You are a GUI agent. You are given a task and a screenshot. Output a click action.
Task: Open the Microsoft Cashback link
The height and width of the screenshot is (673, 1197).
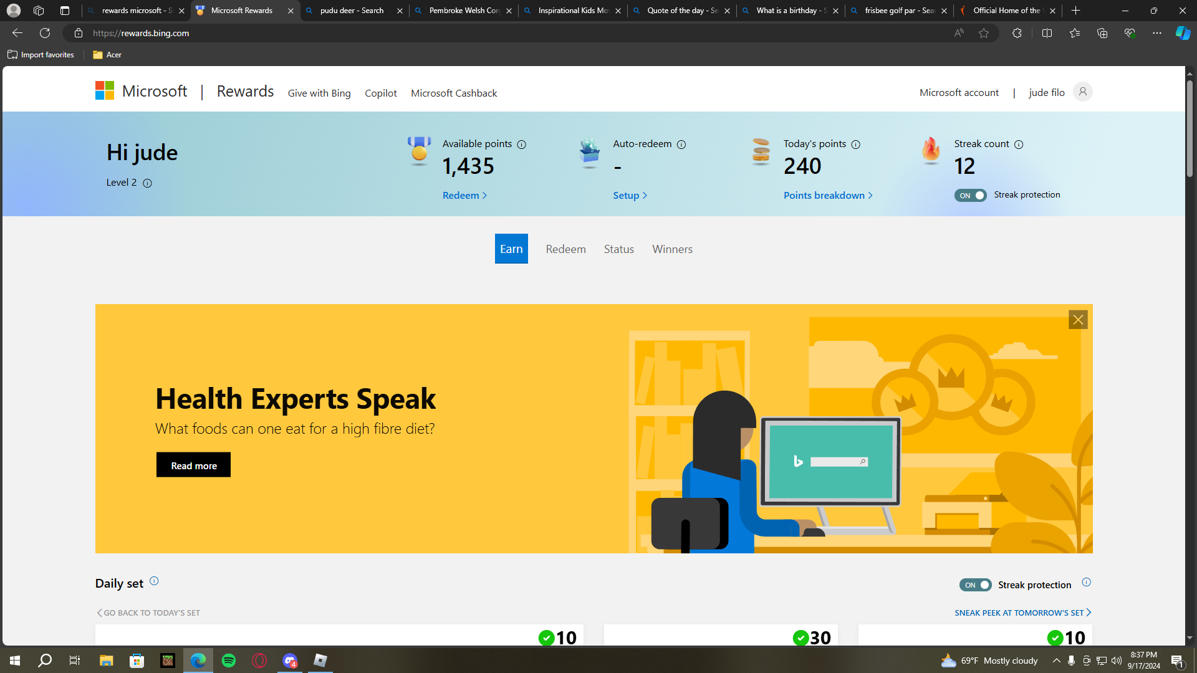tap(454, 93)
